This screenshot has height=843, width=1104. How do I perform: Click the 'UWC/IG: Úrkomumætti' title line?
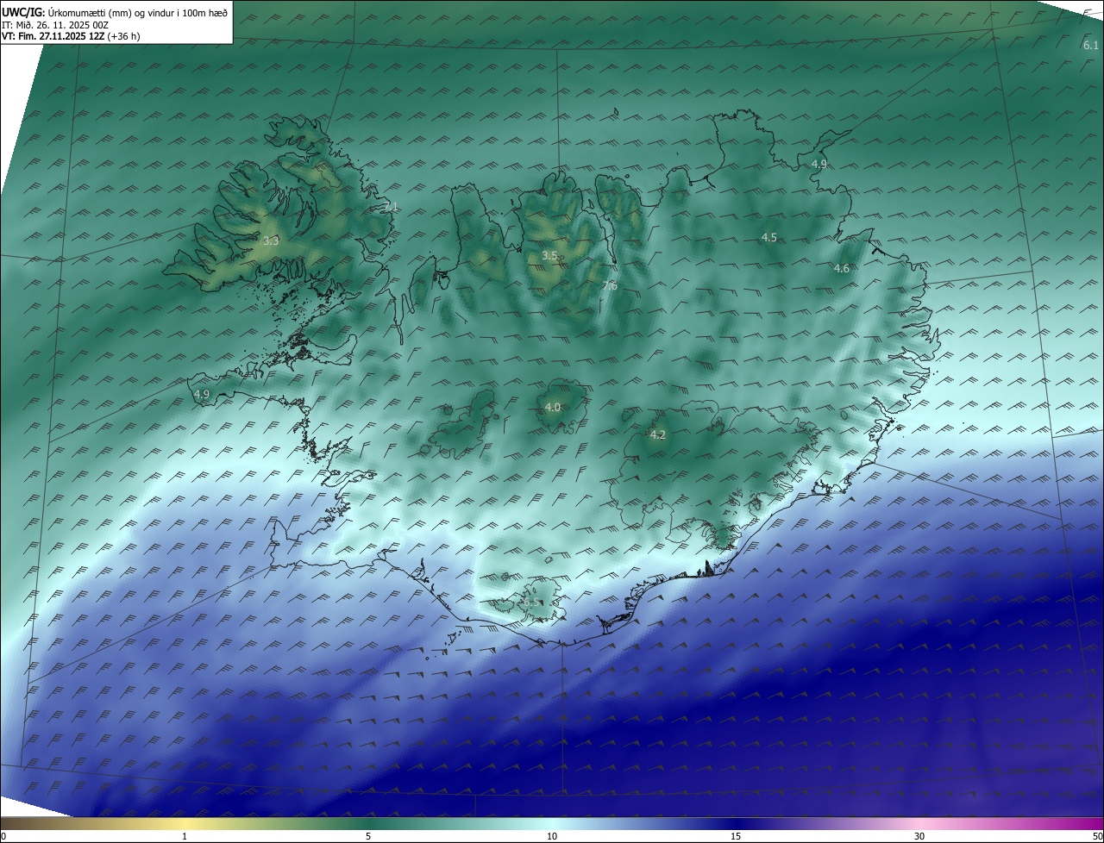pos(115,13)
